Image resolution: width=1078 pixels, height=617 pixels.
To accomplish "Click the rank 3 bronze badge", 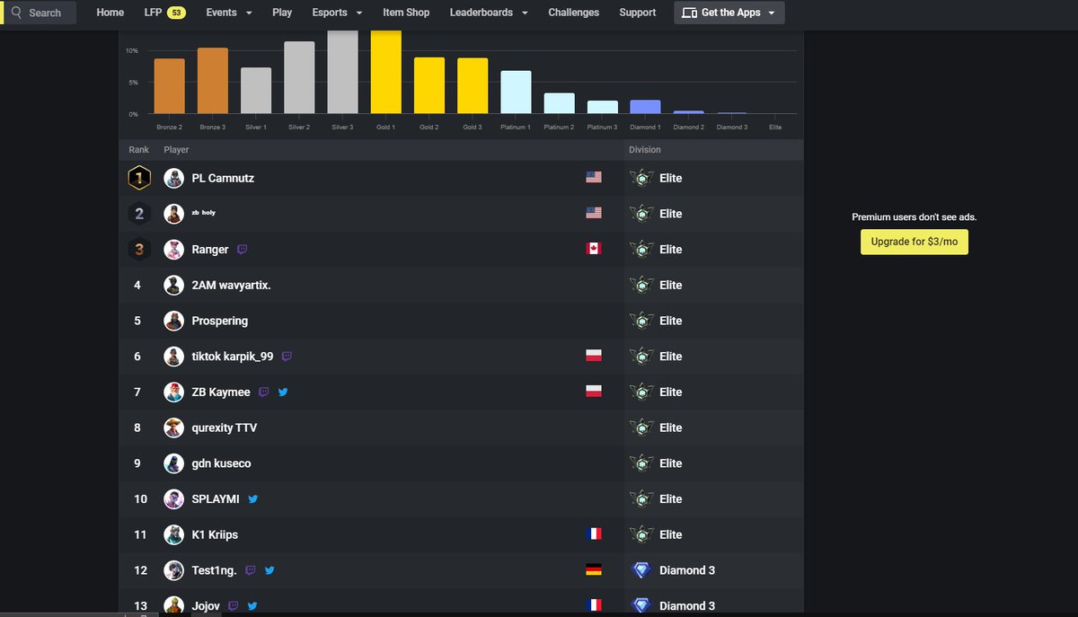I will [x=138, y=250].
